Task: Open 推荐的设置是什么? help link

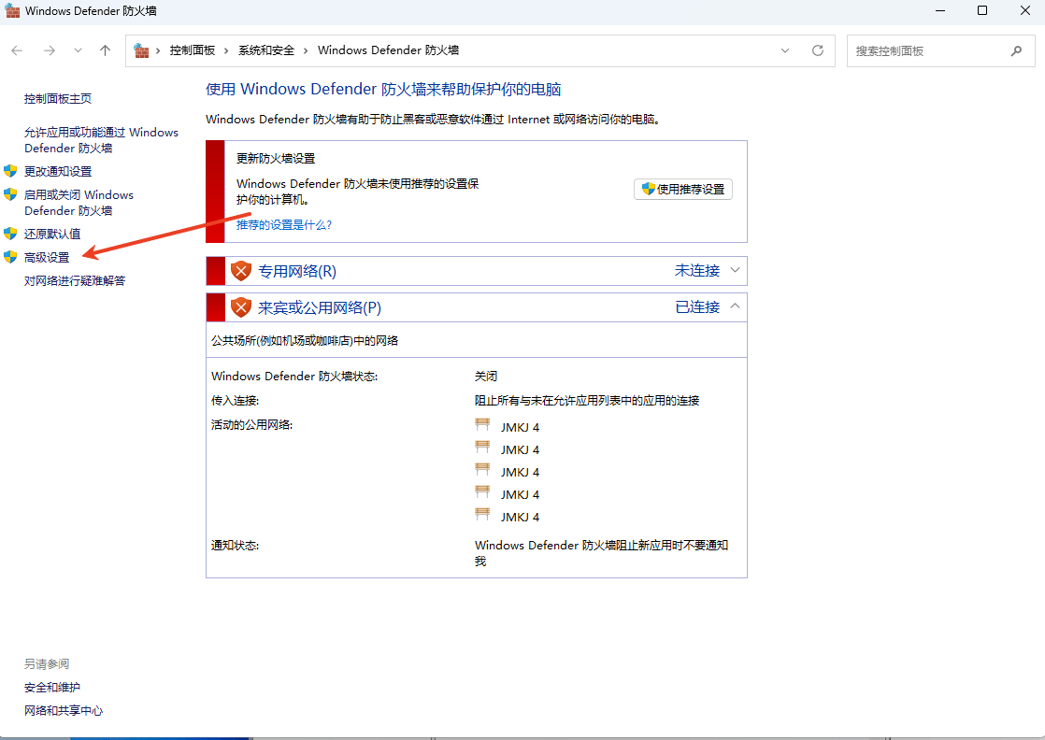Action: (284, 225)
